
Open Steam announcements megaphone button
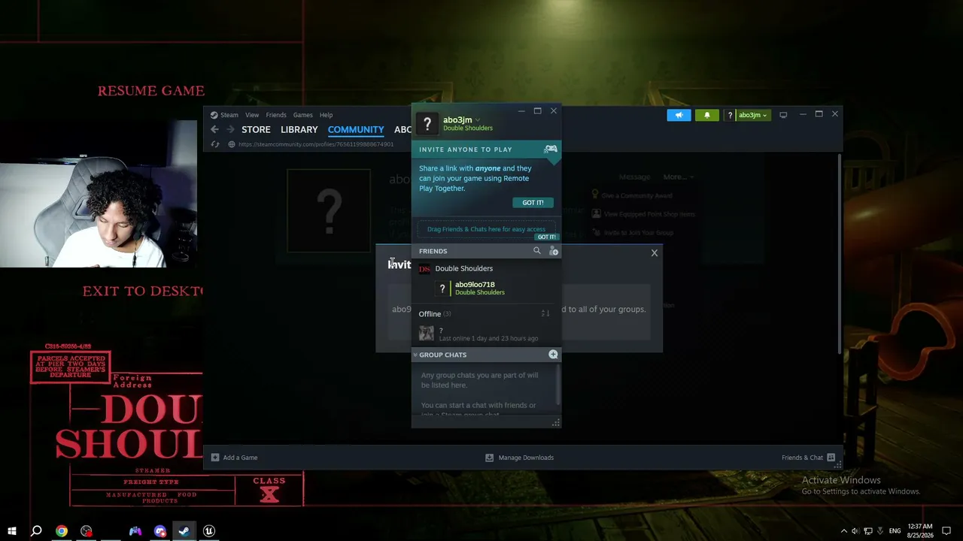(x=679, y=115)
